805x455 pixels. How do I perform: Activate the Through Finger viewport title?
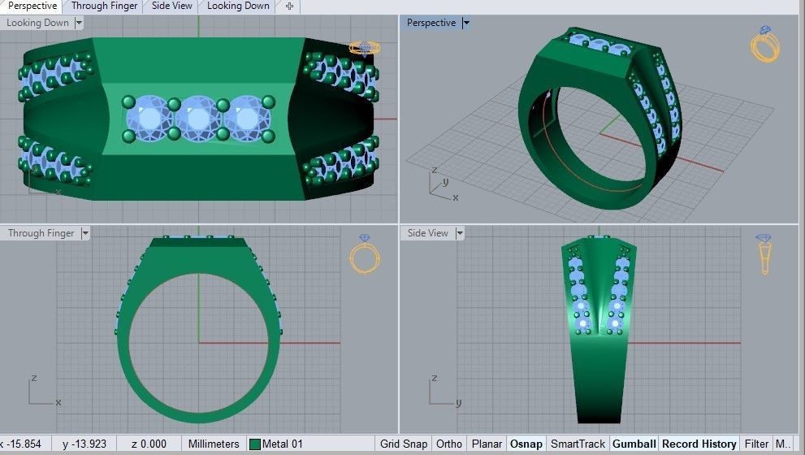tap(41, 233)
